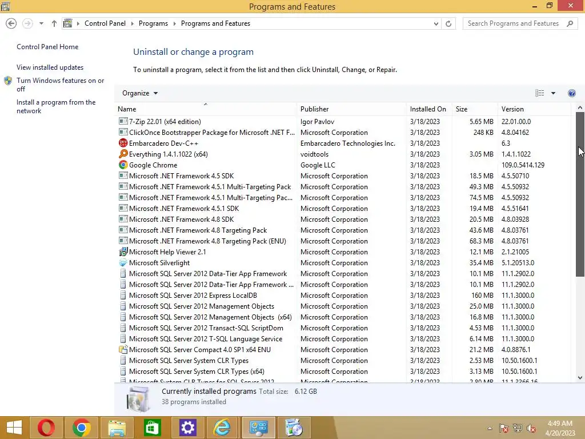Expand the arrow after Programs breadcrumb
The image size is (585, 439).
coord(174,23)
